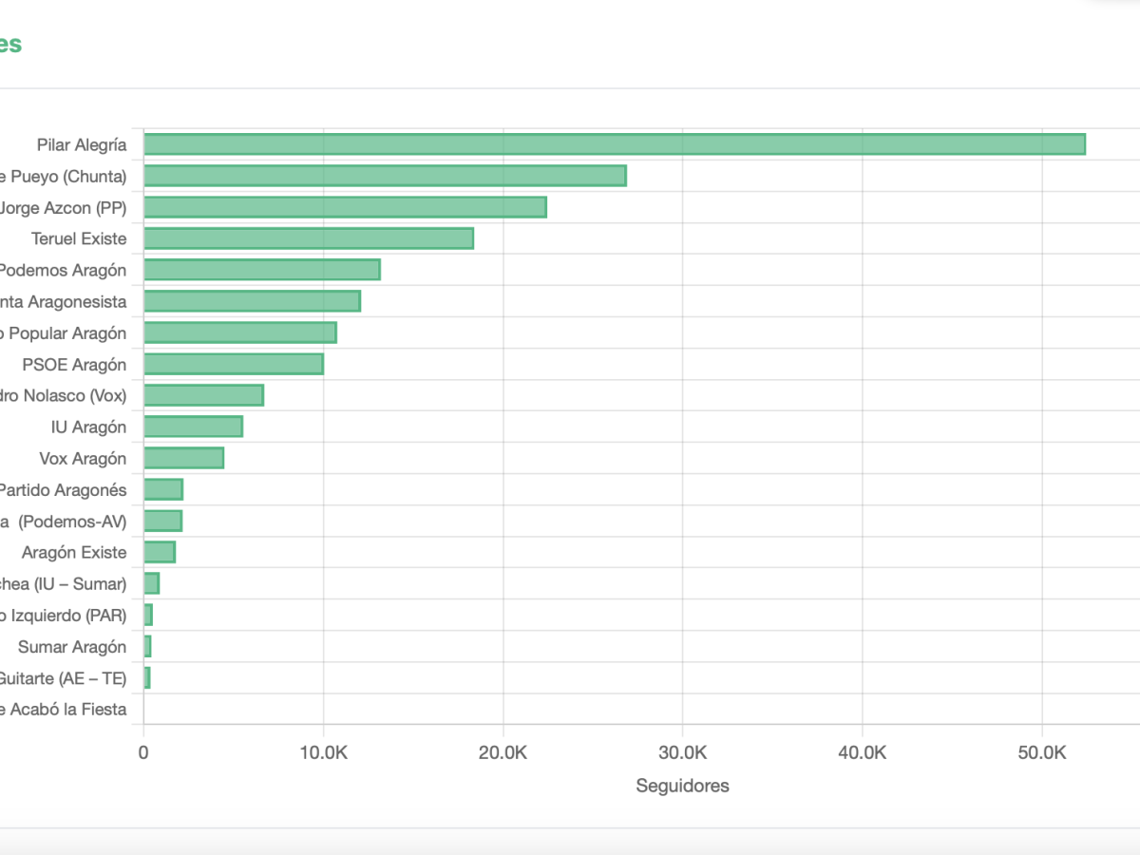Click the 0 origin tick label
The image size is (1140, 855).
[143, 751]
